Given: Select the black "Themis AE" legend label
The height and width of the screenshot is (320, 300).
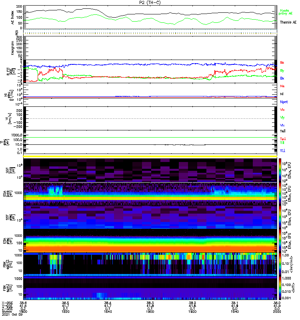Looking at the screenshot, I should [288, 22].
